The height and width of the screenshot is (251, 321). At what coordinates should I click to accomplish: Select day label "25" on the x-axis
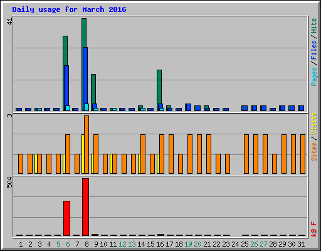[x=245, y=244]
